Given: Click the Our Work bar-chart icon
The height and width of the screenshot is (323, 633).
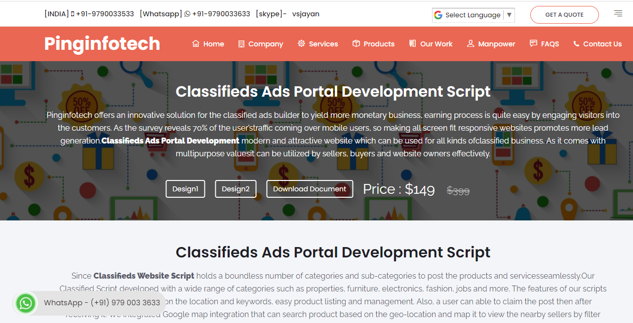Looking at the screenshot, I should pyautogui.click(x=412, y=43).
